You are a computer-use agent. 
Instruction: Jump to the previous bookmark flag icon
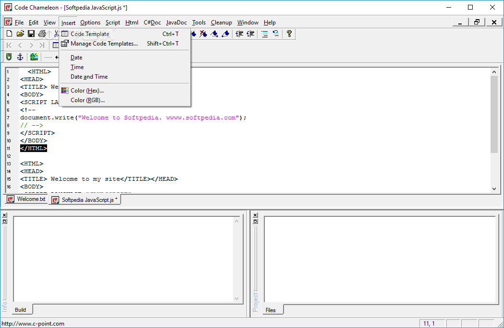point(225,34)
